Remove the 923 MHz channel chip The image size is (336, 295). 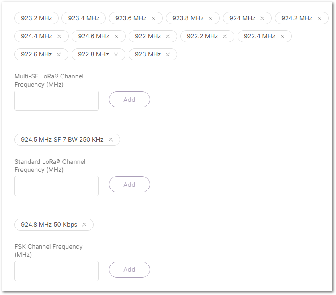tap(168, 54)
